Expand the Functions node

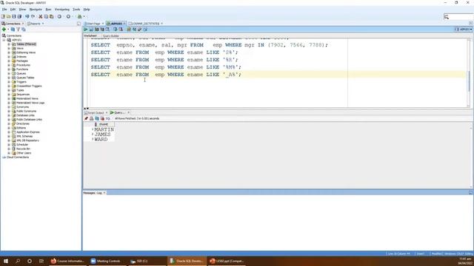[9, 69]
